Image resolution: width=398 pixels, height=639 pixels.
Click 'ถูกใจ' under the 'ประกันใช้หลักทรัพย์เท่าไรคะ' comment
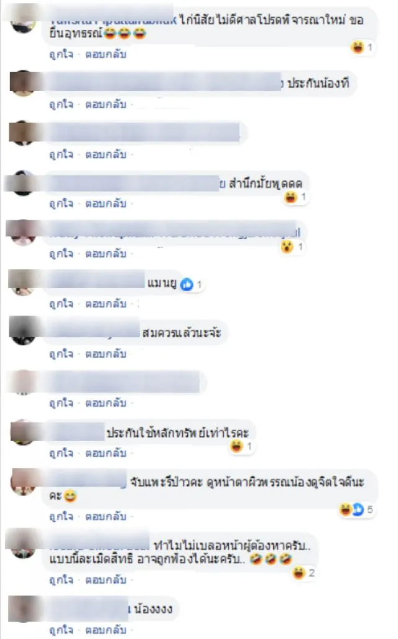point(61,453)
